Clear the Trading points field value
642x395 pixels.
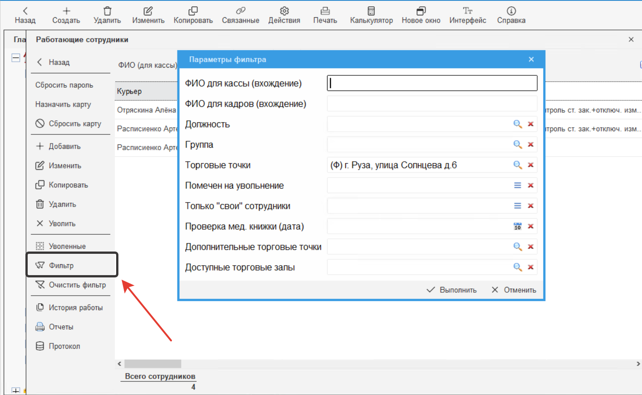[530, 165]
